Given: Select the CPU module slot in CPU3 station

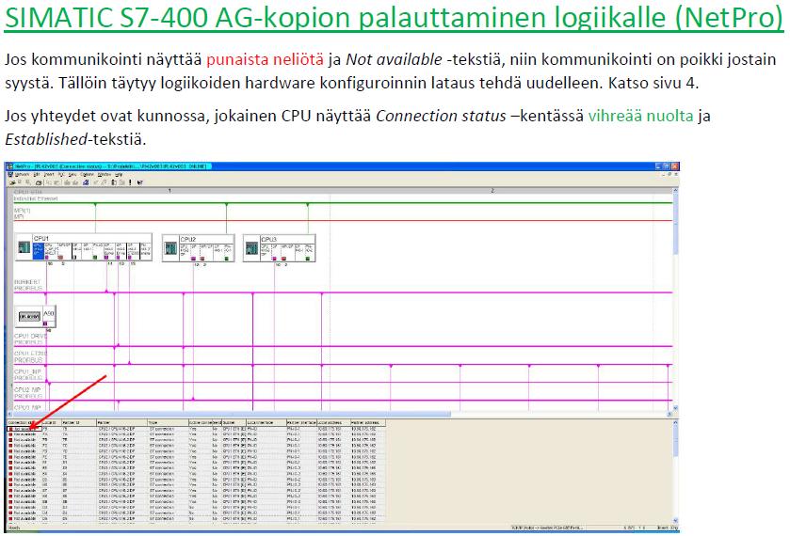Looking at the screenshot, I should coord(266,251).
